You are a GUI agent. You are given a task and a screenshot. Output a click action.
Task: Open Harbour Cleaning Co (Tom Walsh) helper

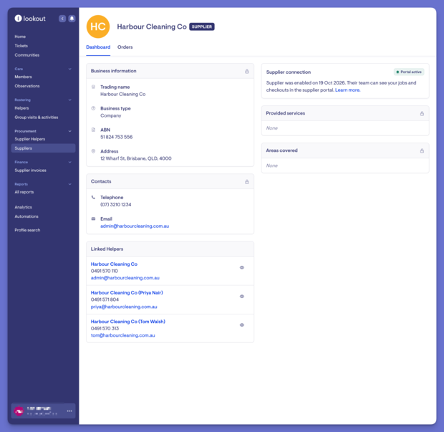pyautogui.click(x=128, y=322)
